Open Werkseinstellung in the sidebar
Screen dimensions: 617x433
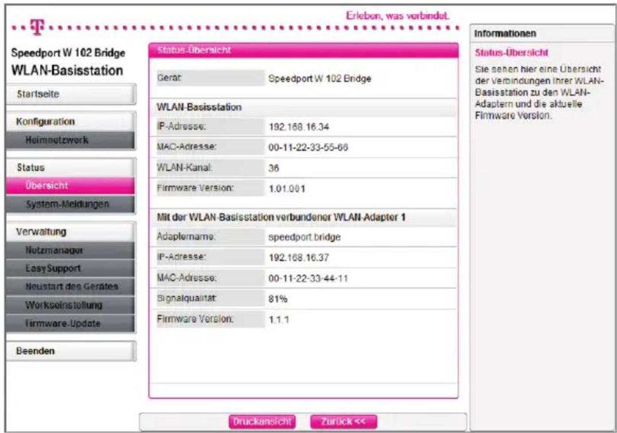point(71,305)
